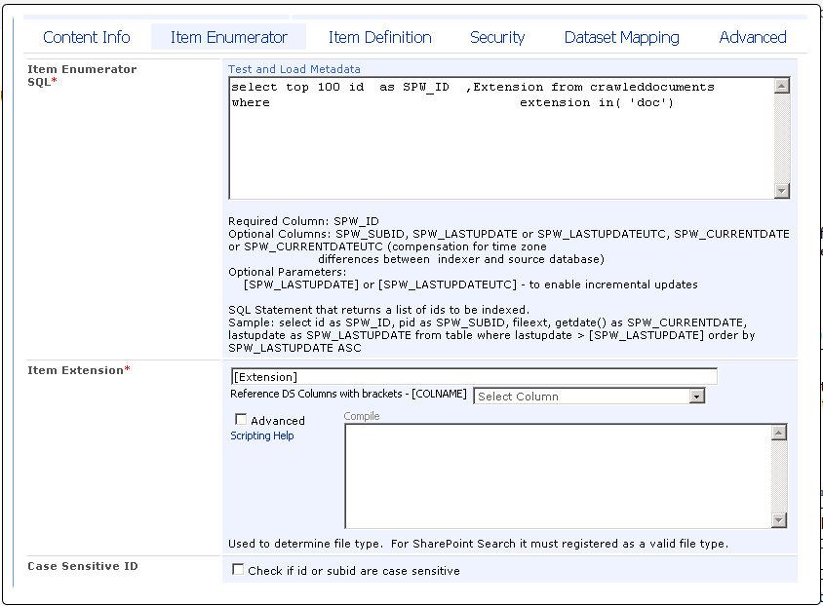
Task: Click the Compile link above script box
Action: click(x=362, y=416)
